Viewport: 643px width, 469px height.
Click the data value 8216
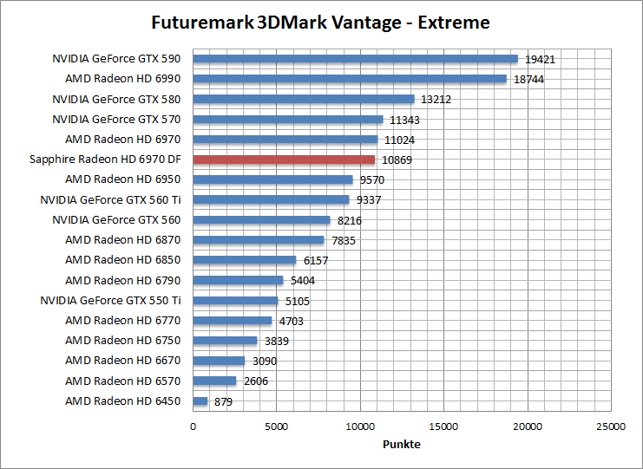point(350,221)
